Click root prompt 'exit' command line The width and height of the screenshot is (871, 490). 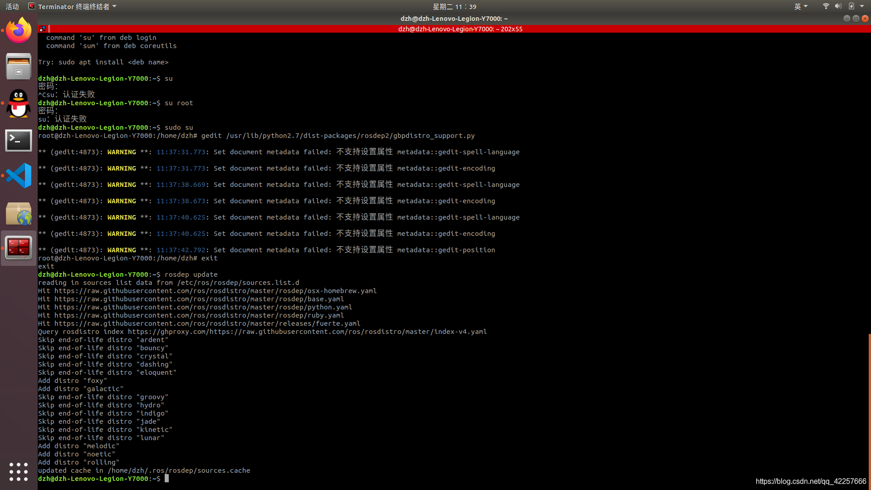[128, 258]
